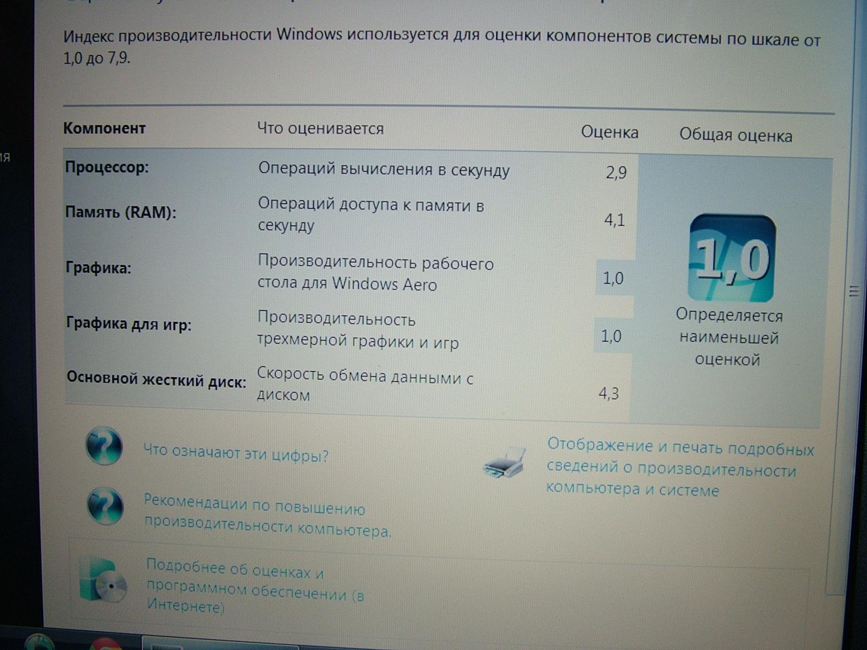
Task: Click the "Общая оценка" column header
Action: (736, 135)
